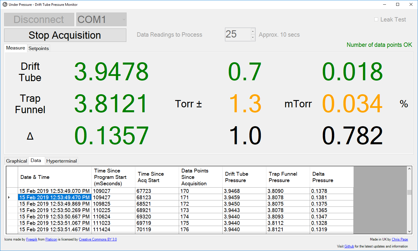Click delta pressure cell 0.1381
Viewport: 418px width, 251px height.
click(332, 197)
